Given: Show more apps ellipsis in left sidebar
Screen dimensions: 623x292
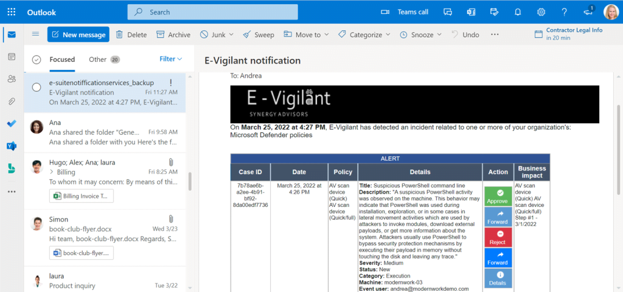Looking at the screenshot, I should tap(12, 191).
